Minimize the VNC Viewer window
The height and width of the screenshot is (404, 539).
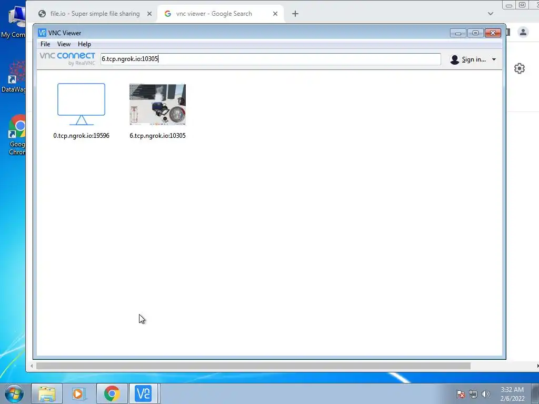458,33
